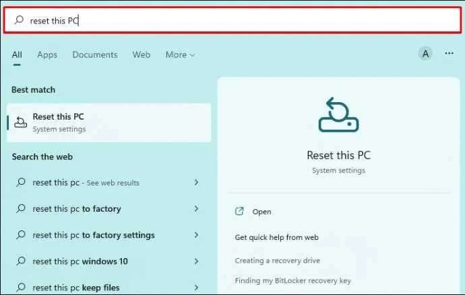Click the search field containing 'reset this PC'
This screenshot has height=295, width=465.
pyautogui.click(x=232, y=20)
